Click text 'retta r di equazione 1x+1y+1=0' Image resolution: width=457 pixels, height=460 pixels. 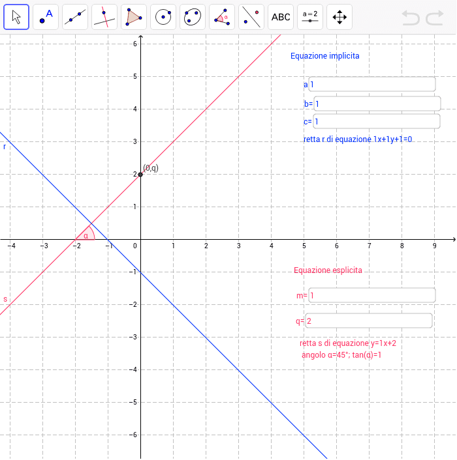[x=358, y=139]
